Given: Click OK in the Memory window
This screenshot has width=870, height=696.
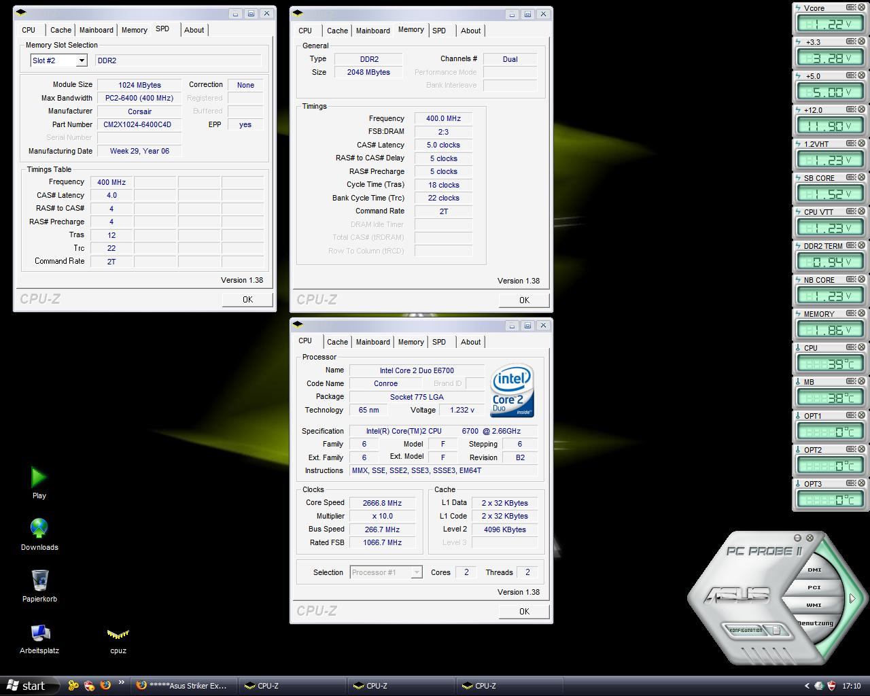Looking at the screenshot, I should [524, 300].
